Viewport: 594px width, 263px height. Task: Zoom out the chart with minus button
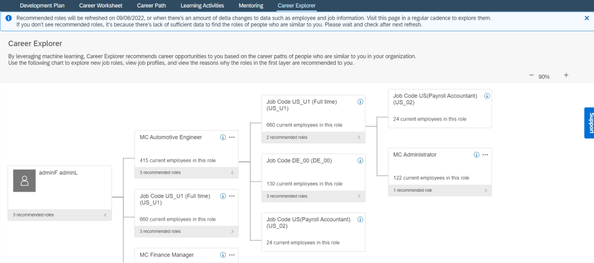coord(531,75)
